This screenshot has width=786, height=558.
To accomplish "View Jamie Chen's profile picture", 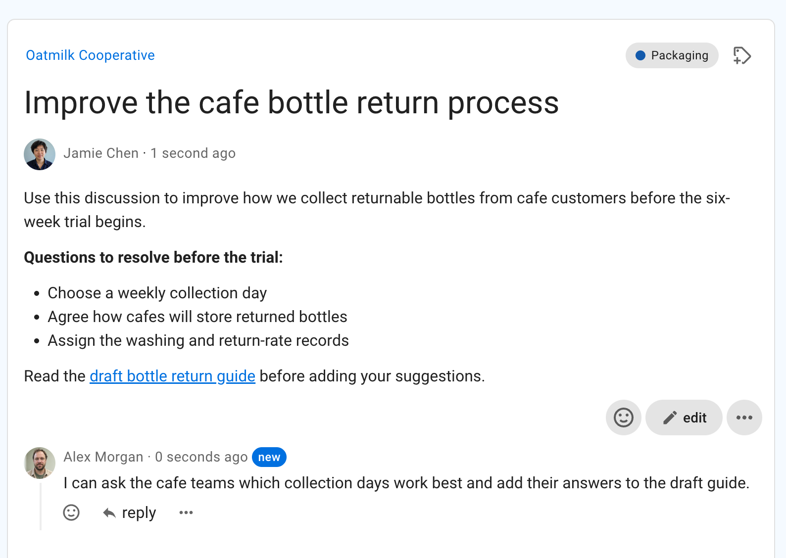I will [40, 154].
